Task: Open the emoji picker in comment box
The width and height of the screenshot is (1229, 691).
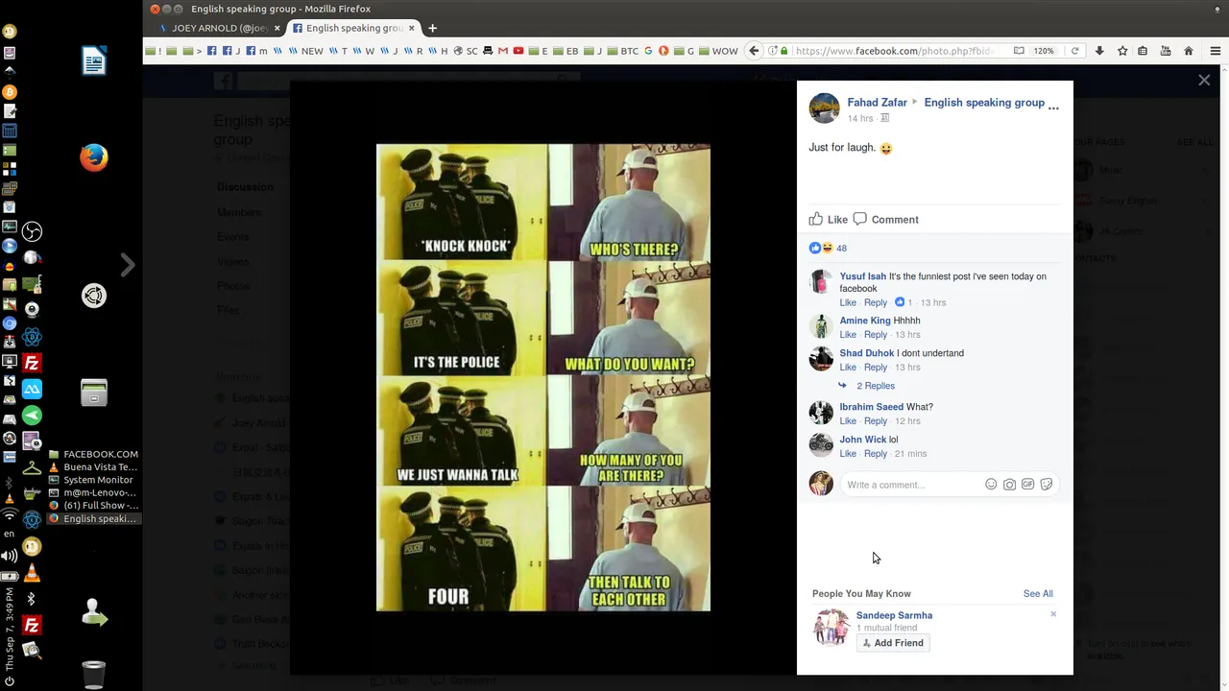Action: (991, 485)
